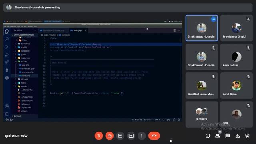Open the artisan file in explorer
256x144 pixels.
click(x=24, y=111)
